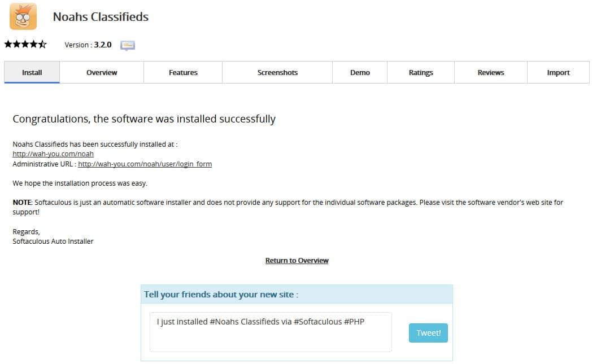Switch to the Import tab

[558, 72]
